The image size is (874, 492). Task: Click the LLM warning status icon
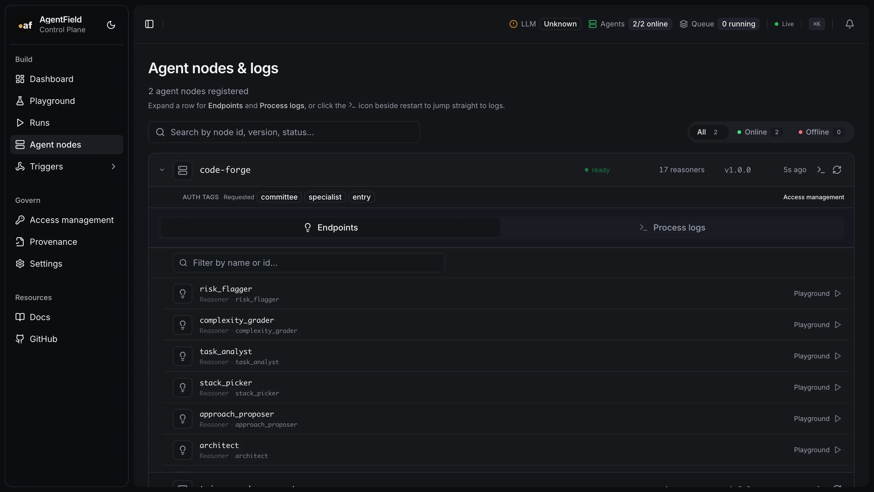tap(513, 24)
